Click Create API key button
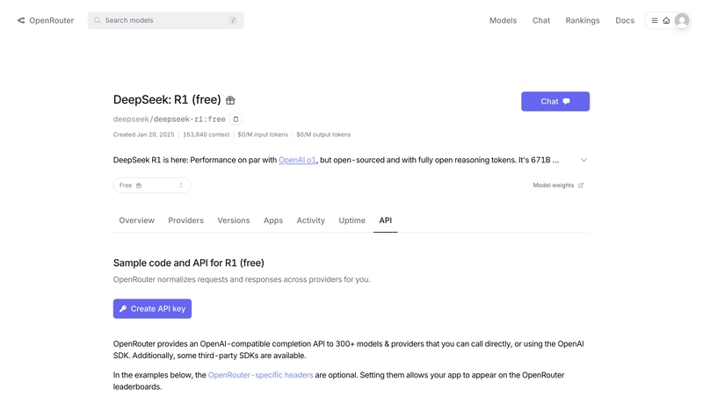The width and height of the screenshot is (703, 396). (x=152, y=309)
